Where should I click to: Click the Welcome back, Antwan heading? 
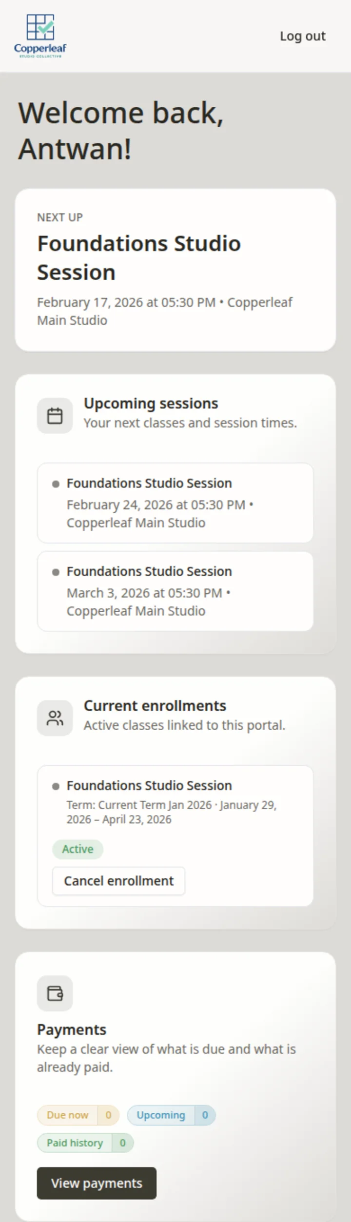pyautogui.click(x=122, y=131)
